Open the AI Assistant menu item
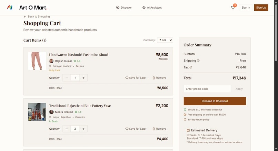The width and height of the screenshot is (278, 151). tap(152, 8)
